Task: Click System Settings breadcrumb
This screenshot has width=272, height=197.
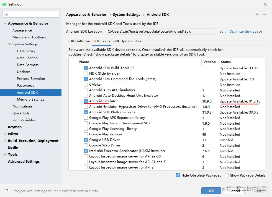Action: tap(127, 15)
